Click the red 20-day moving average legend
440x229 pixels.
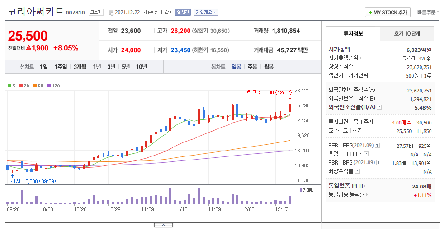tap(24, 86)
